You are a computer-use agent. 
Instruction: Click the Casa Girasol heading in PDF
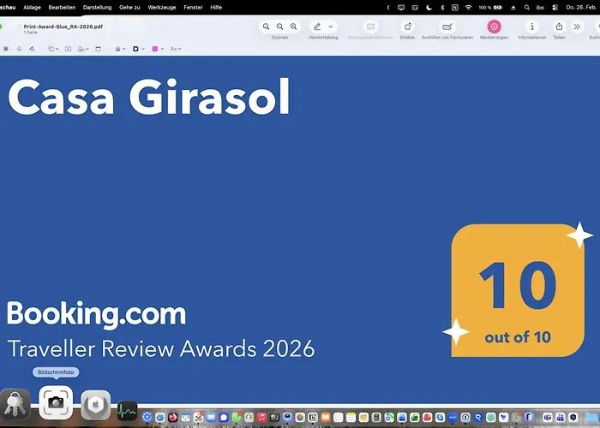pyautogui.click(x=149, y=97)
